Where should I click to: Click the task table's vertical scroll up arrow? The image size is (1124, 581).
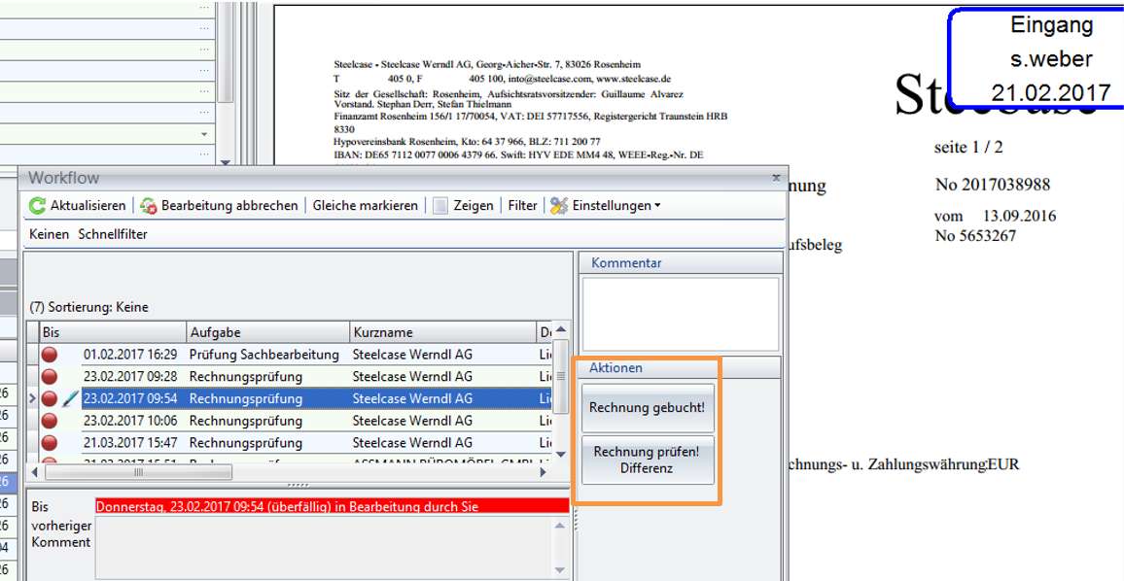[x=561, y=329]
